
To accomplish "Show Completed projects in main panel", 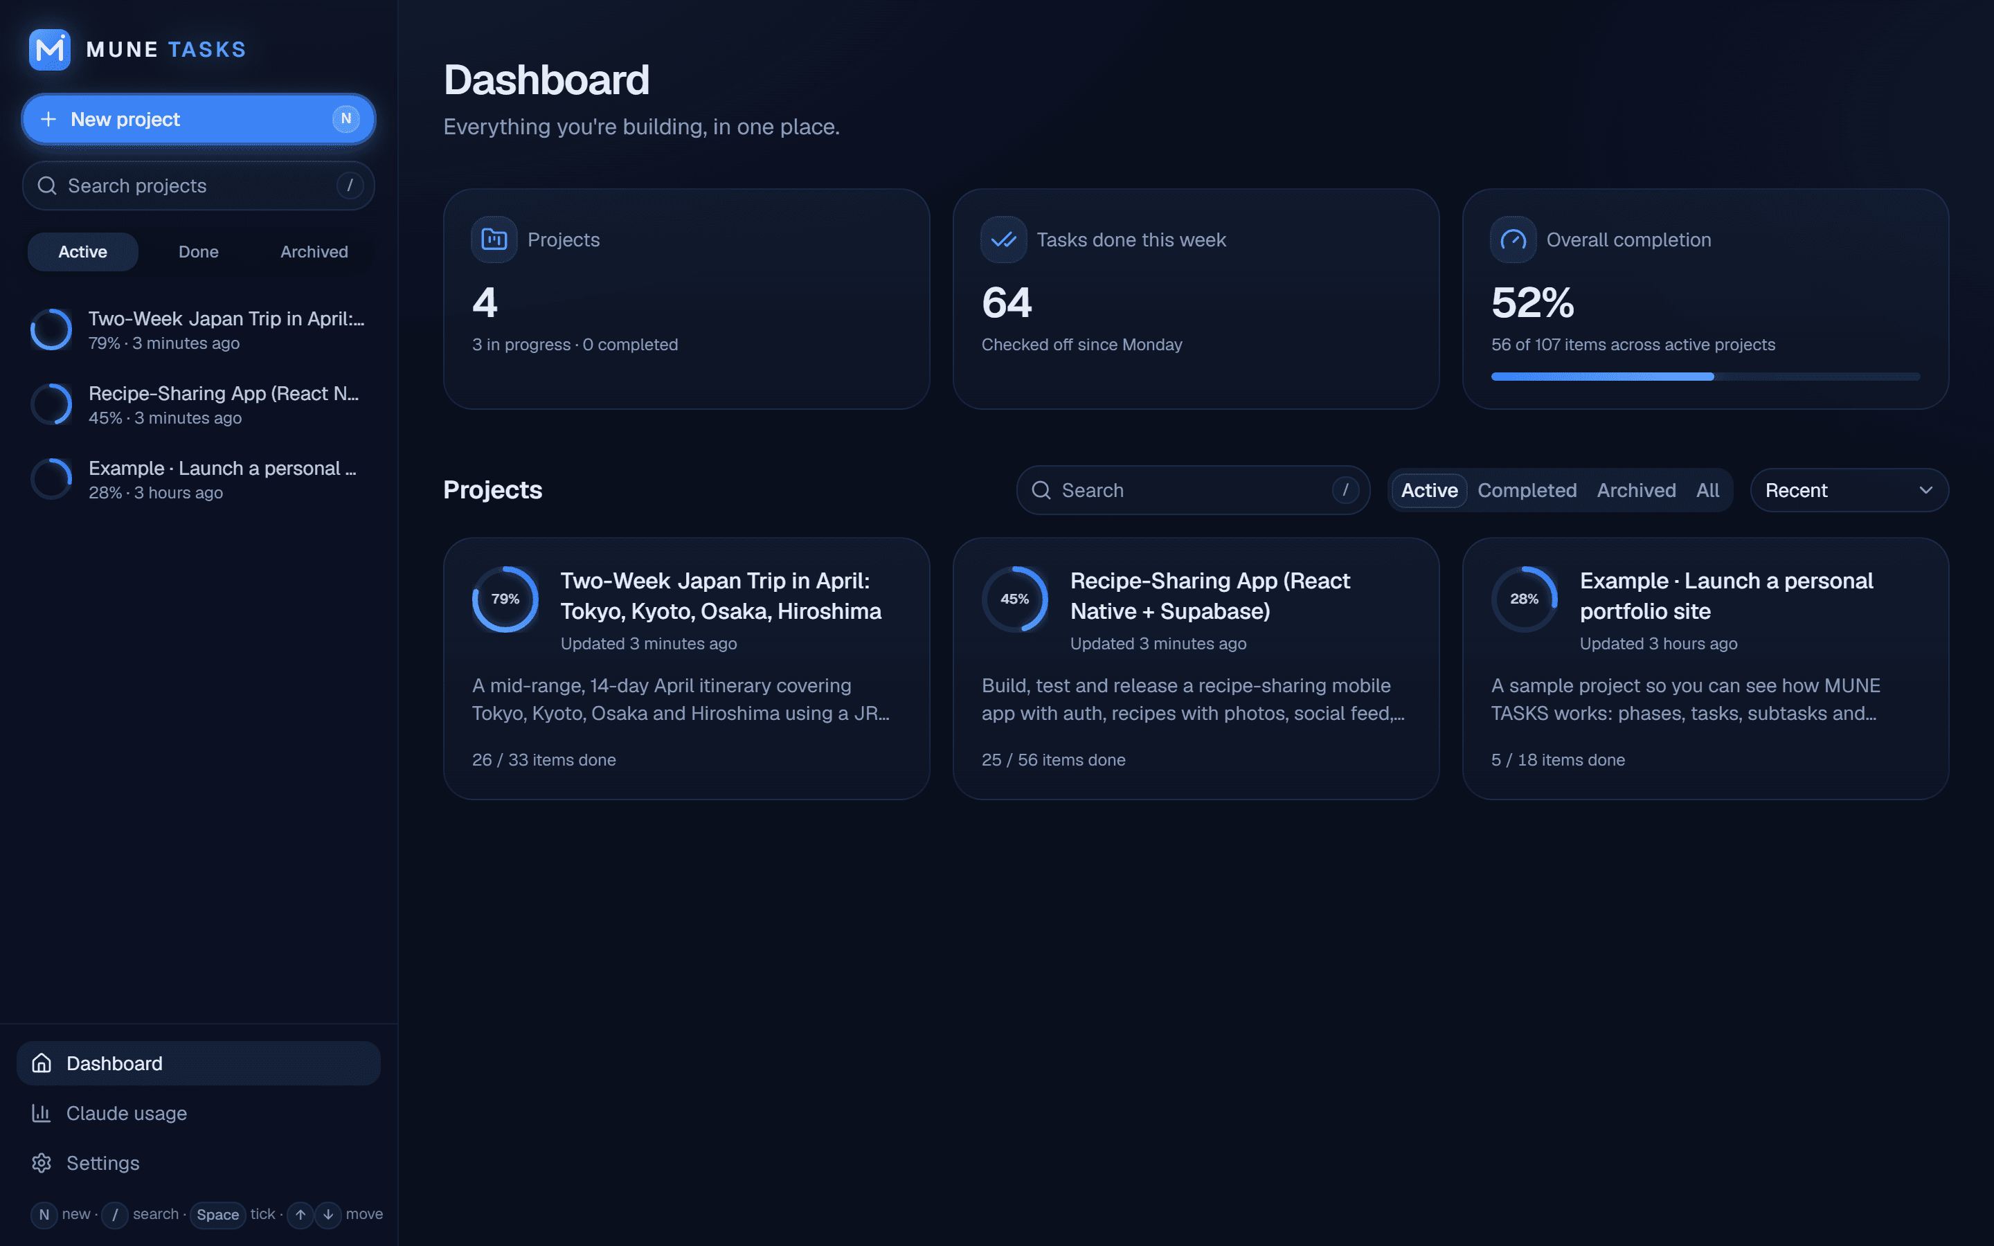I will [1527, 490].
